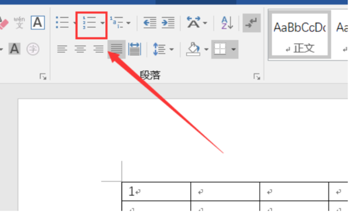Toggle show paragraph marks button
The height and width of the screenshot is (219, 362).
[252, 23]
